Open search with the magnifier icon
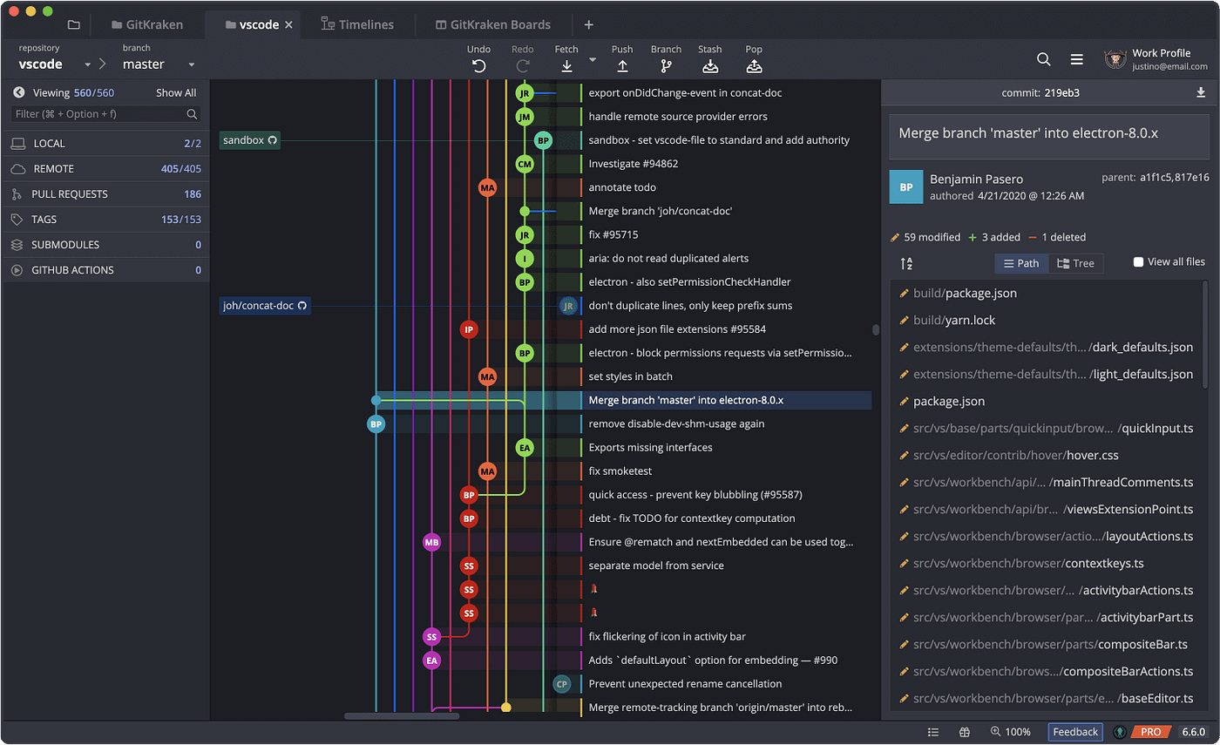The height and width of the screenshot is (745, 1220). (x=1044, y=59)
